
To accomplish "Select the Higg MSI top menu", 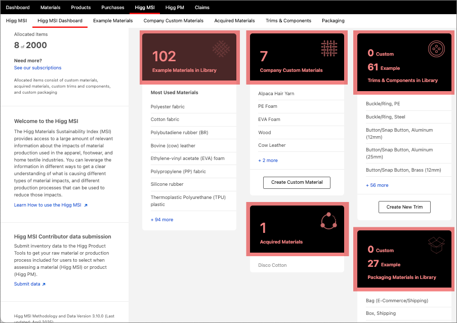I will (145, 7).
